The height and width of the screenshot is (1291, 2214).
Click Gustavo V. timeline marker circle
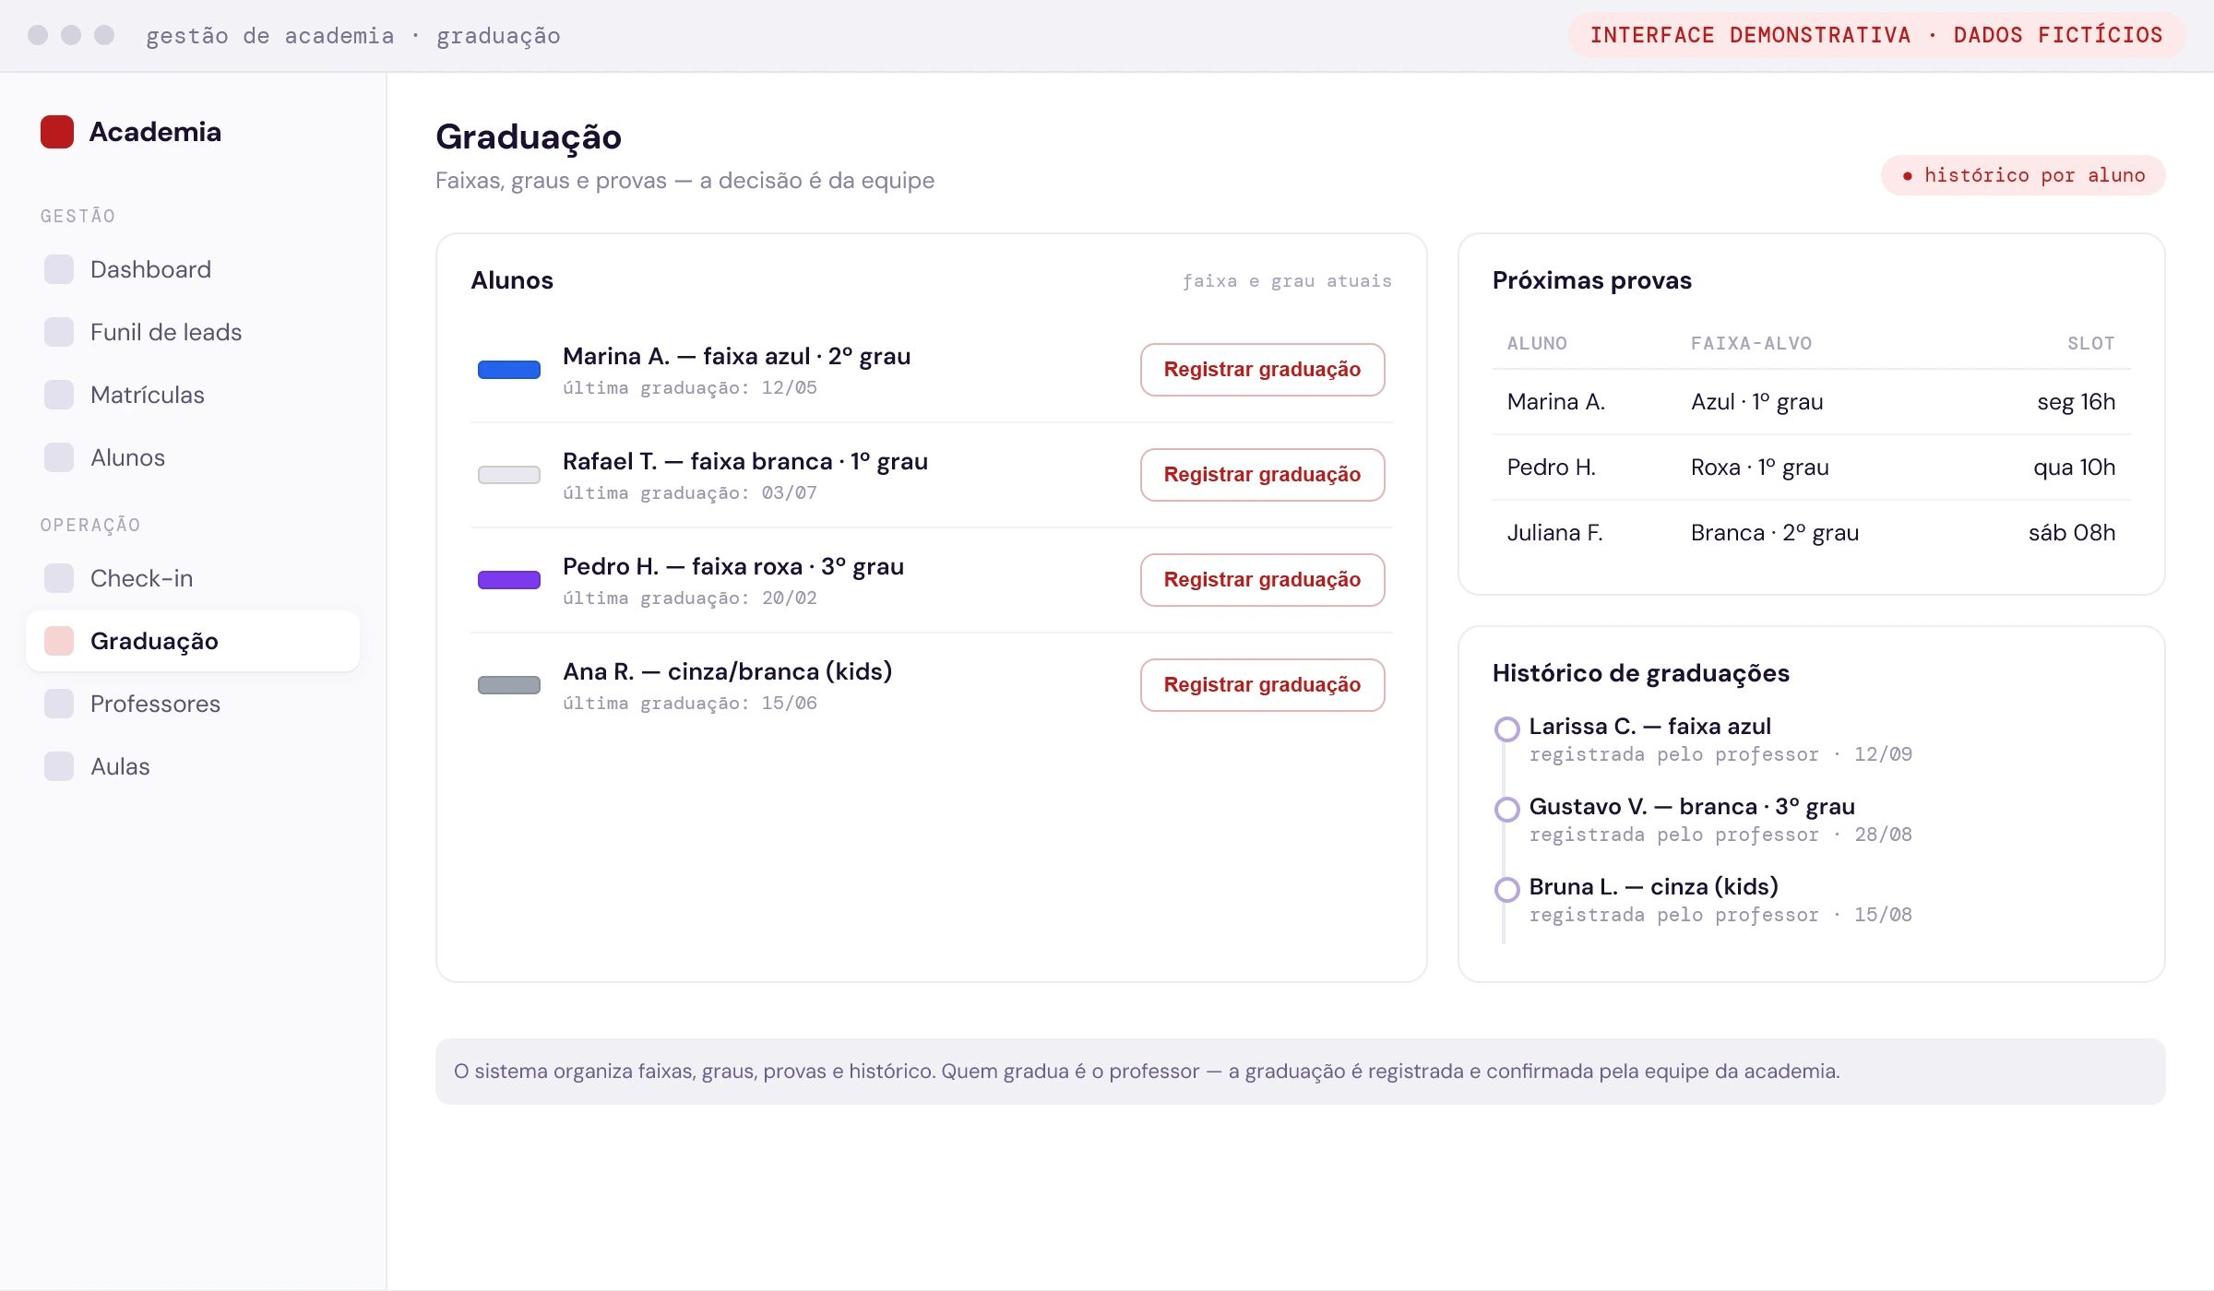1506,810
